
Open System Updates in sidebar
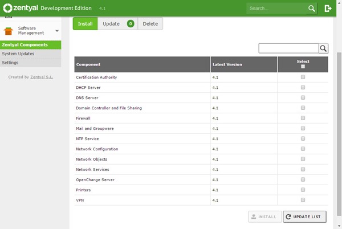(x=18, y=54)
